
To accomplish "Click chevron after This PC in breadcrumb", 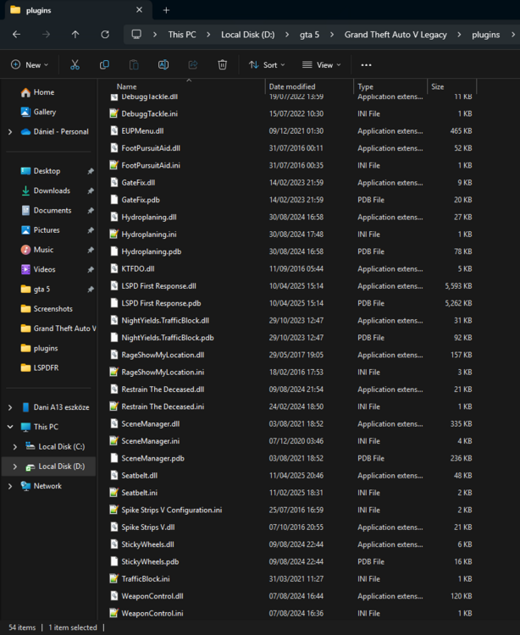I will coord(208,35).
